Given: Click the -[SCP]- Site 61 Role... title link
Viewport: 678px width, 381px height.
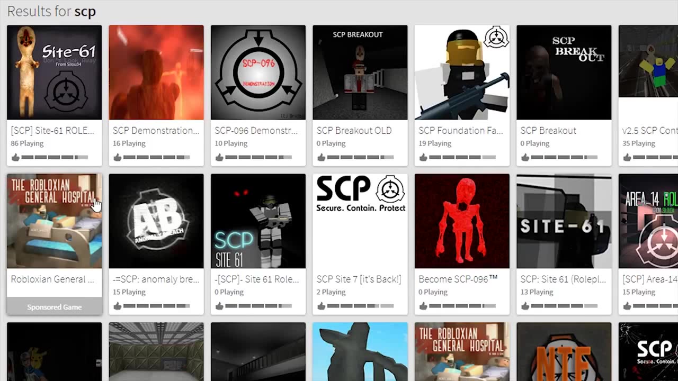Looking at the screenshot, I should pyautogui.click(x=257, y=279).
